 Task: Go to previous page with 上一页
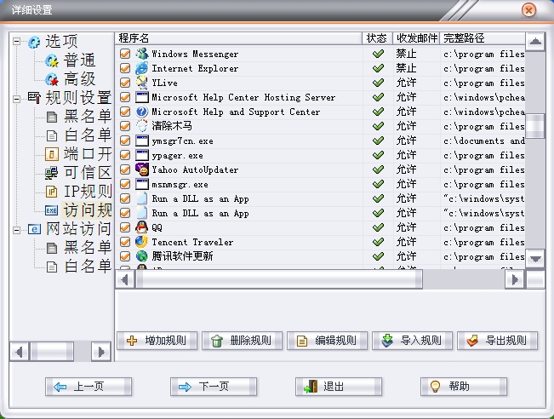click(x=89, y=387)
